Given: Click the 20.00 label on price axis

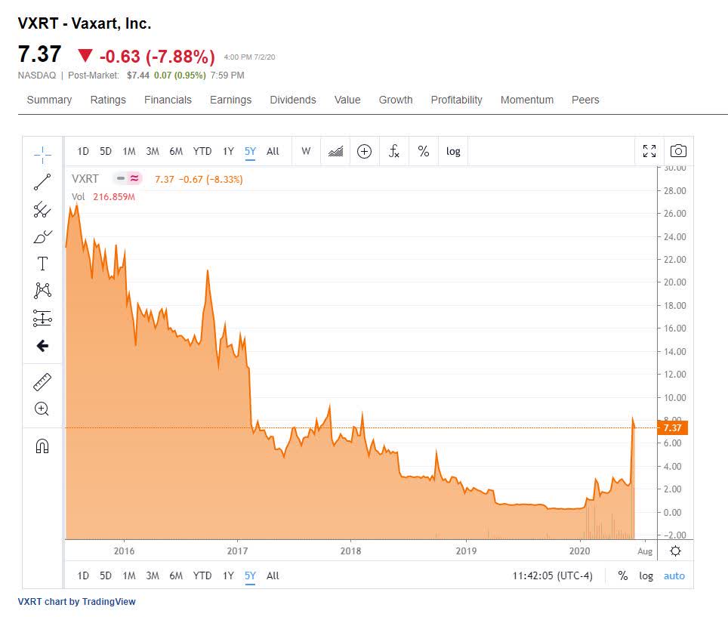Looking at the screenshot, I should (674, 282).
